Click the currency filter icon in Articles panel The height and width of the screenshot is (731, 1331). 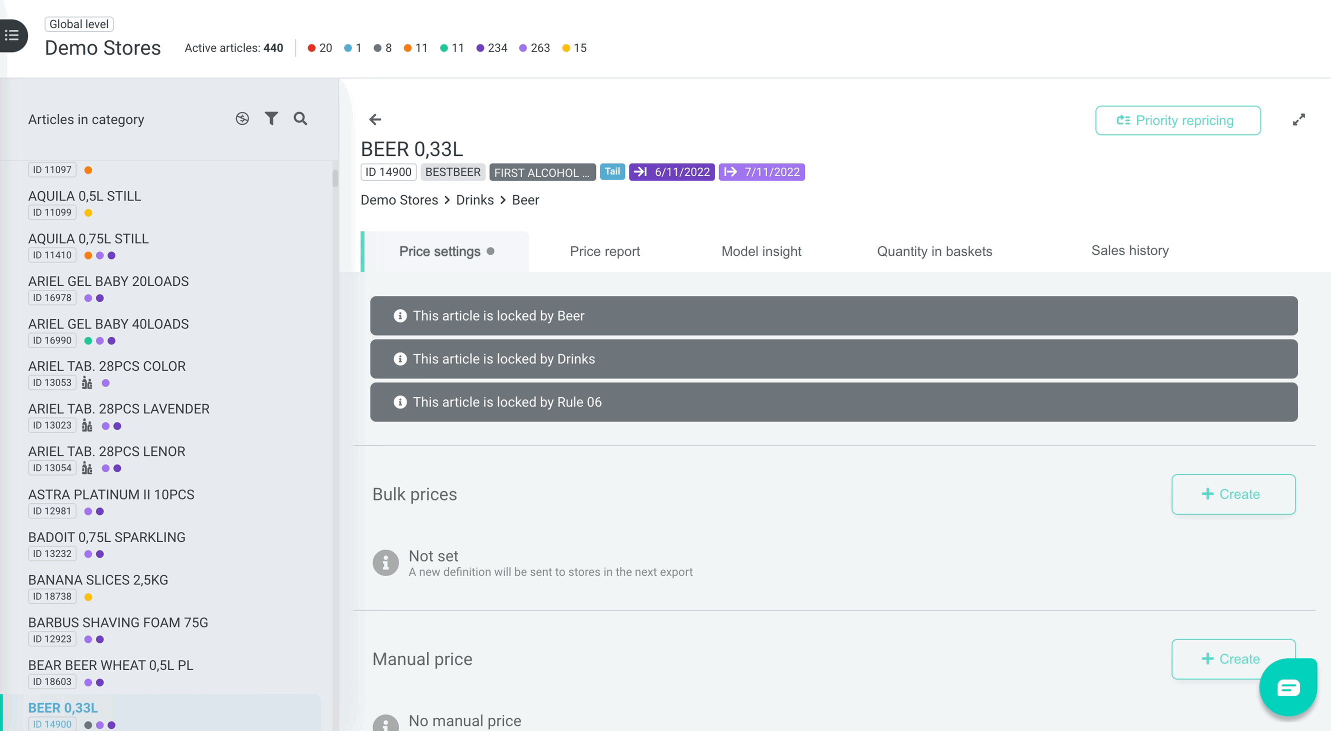click(242, 119)
